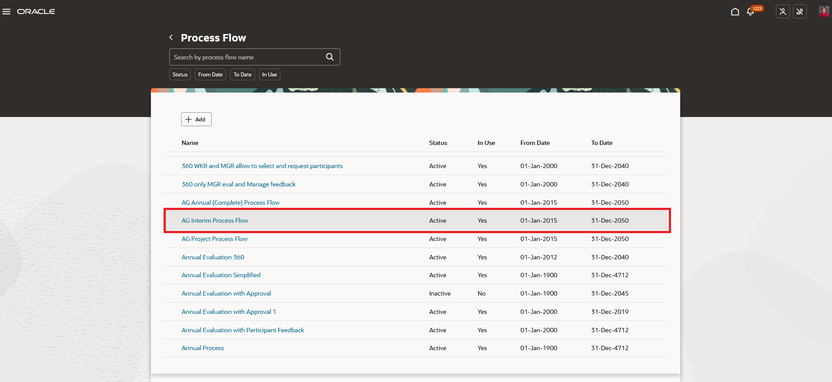
Task: Open Annual Evaluation Simplified link
Action: click(x=221, y=275)
